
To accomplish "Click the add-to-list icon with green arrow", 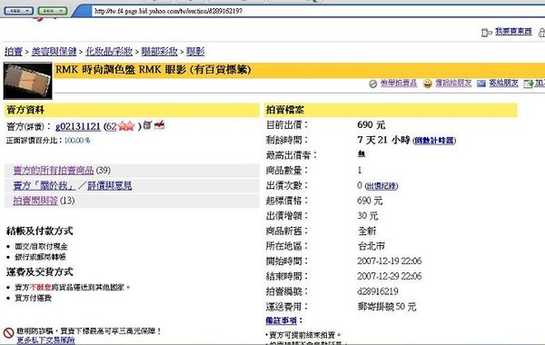I will pyautogui.click(x=529, y=84).
